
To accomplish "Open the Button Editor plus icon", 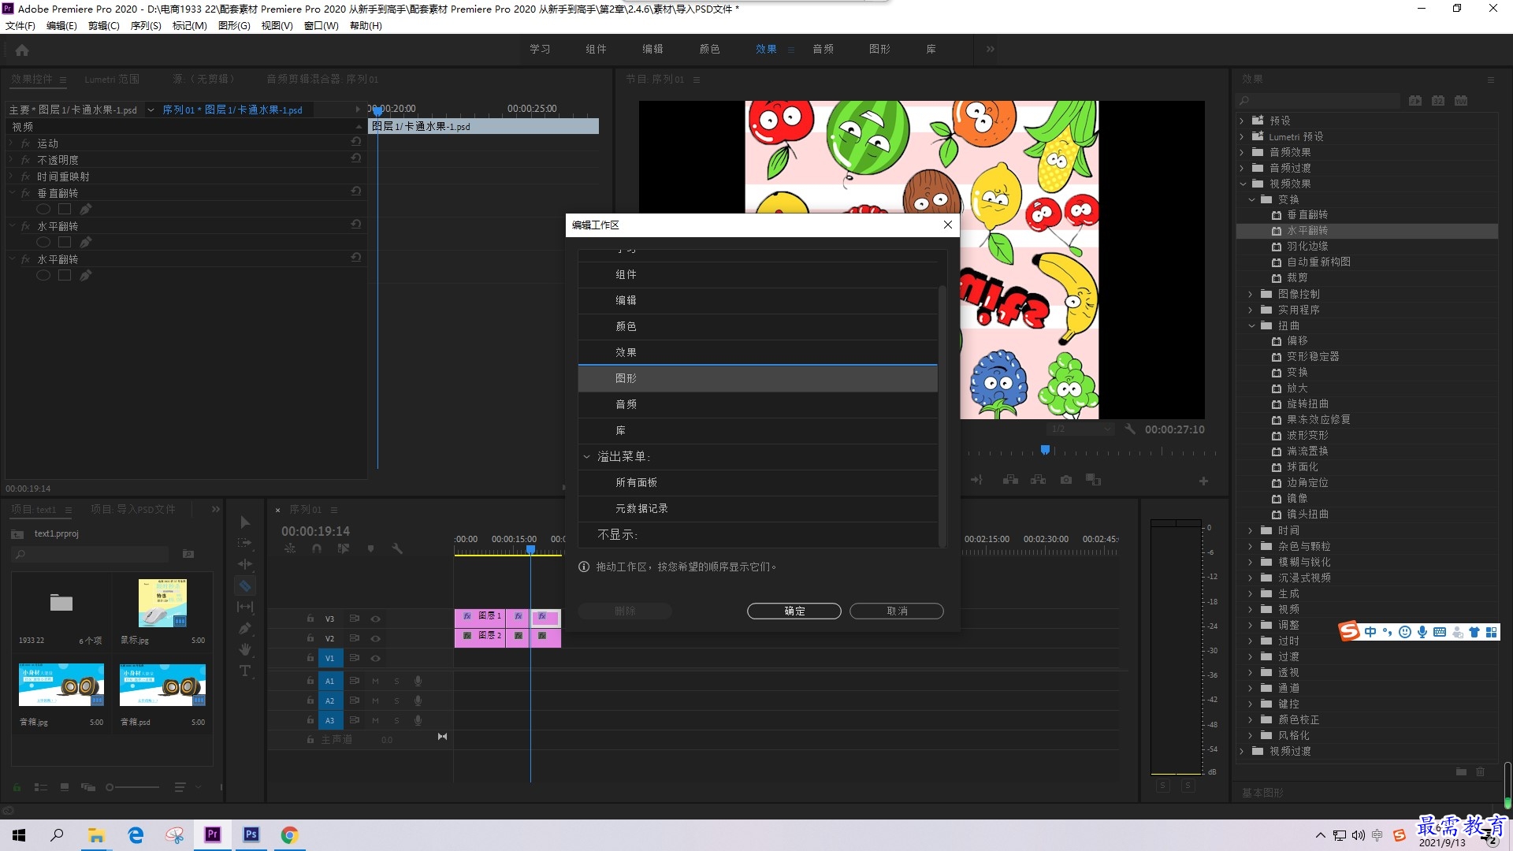I will 1203,481.
